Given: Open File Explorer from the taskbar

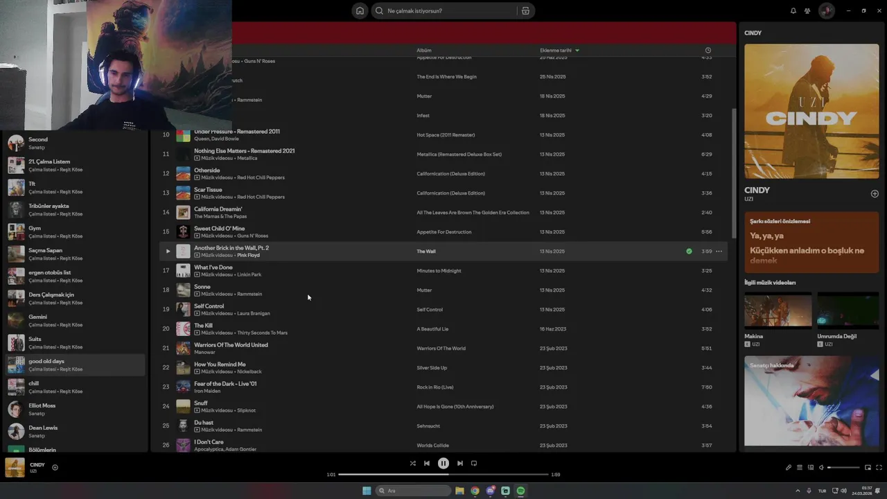Looking at the screenshot, I should [459, 491].
